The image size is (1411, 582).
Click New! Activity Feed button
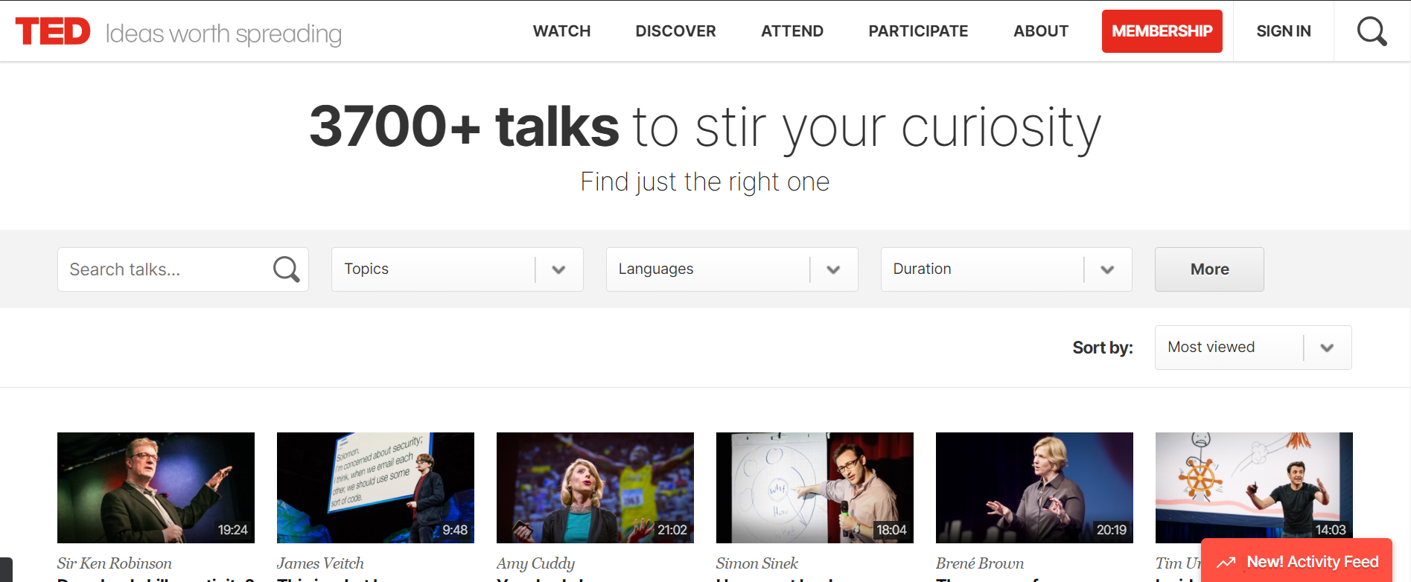coord(1296,560)
